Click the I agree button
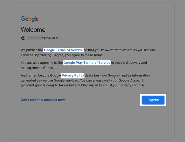185x142 pixels. click(x=153, y=100)
